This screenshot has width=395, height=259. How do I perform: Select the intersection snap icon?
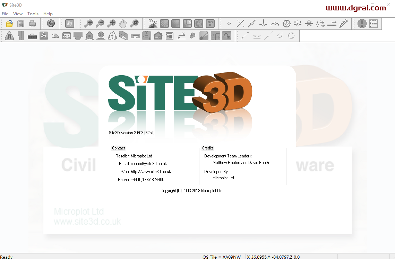[x=240, y=24]
